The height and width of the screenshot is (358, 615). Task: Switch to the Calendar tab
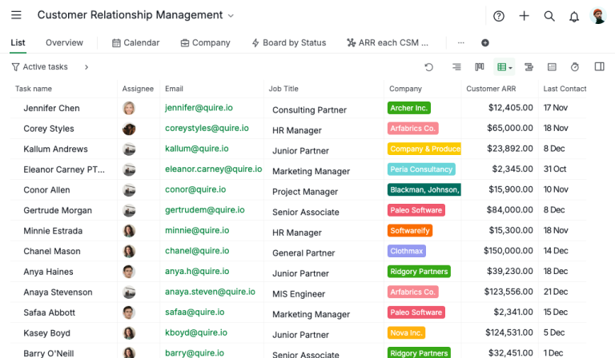(x=135, y=42)
